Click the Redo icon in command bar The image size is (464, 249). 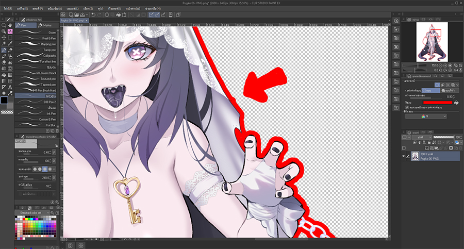pyautogui.click(x=99, y=15)
